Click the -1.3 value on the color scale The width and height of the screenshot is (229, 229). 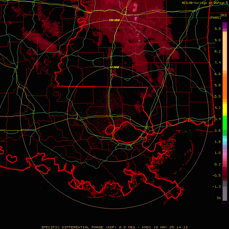click(217, 187)
